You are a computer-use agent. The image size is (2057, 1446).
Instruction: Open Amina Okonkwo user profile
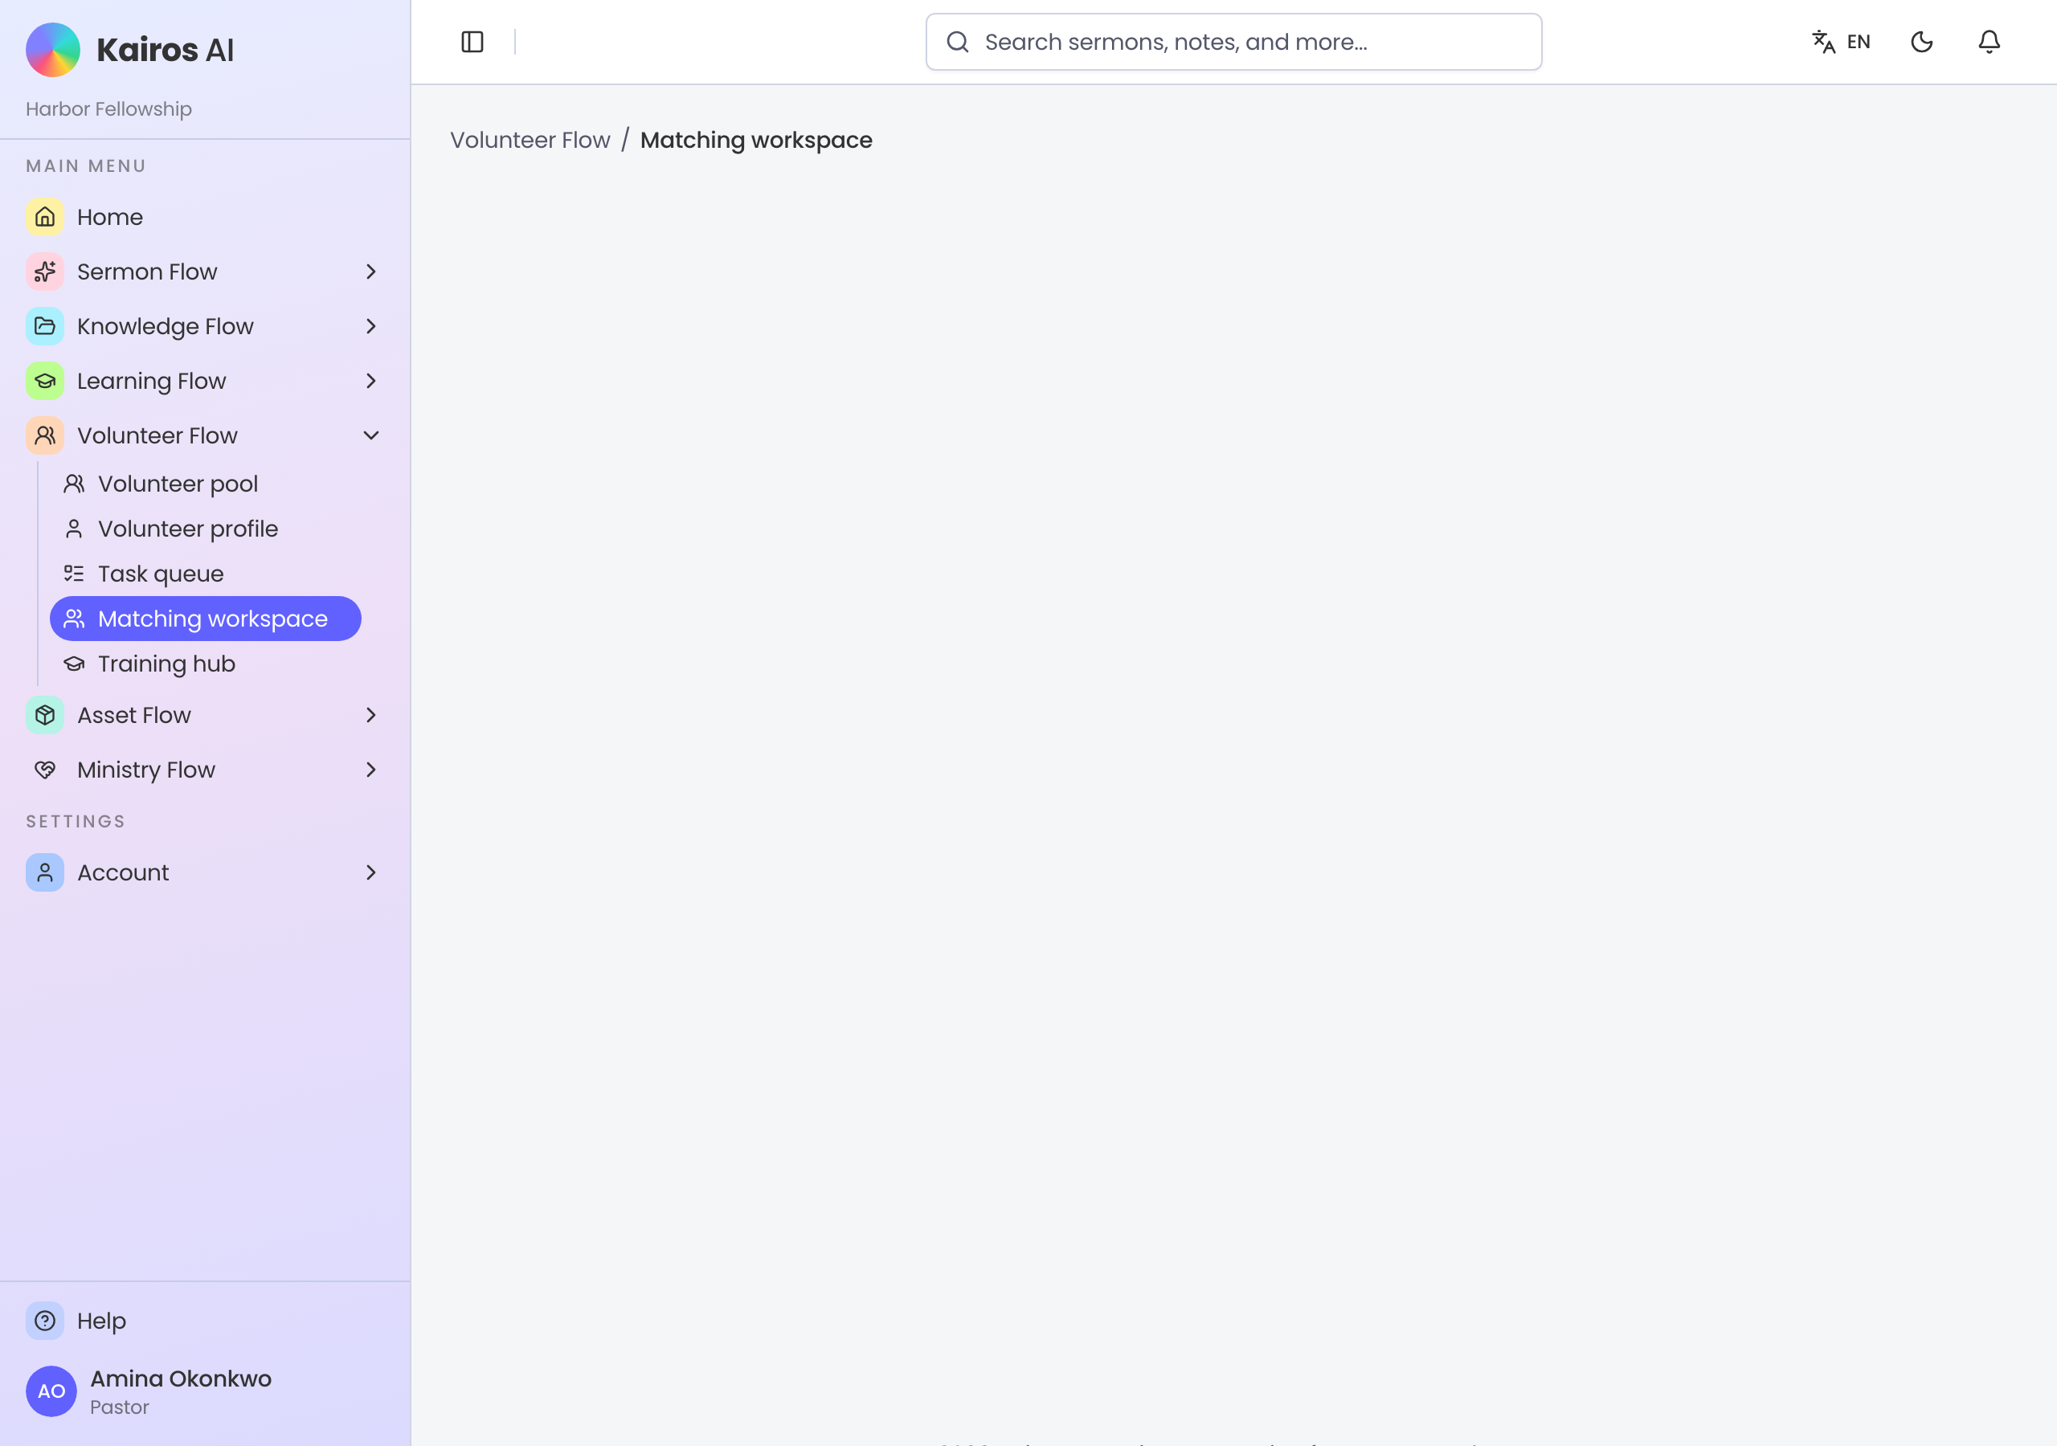pos(205,1391)
